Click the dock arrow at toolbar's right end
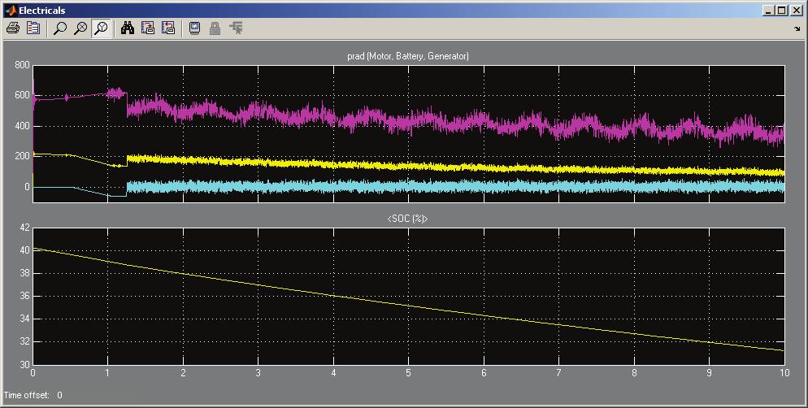 click(x=797, y=29)
